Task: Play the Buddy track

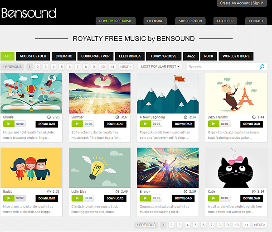Action: (9, 198)
